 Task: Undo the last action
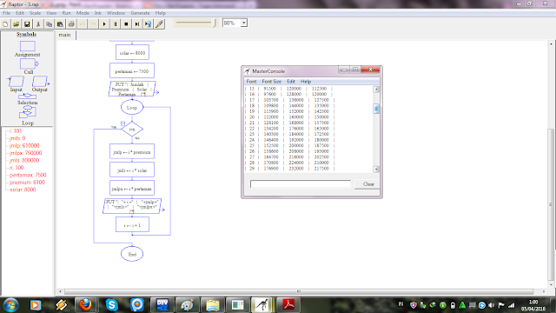coord(83,24)
